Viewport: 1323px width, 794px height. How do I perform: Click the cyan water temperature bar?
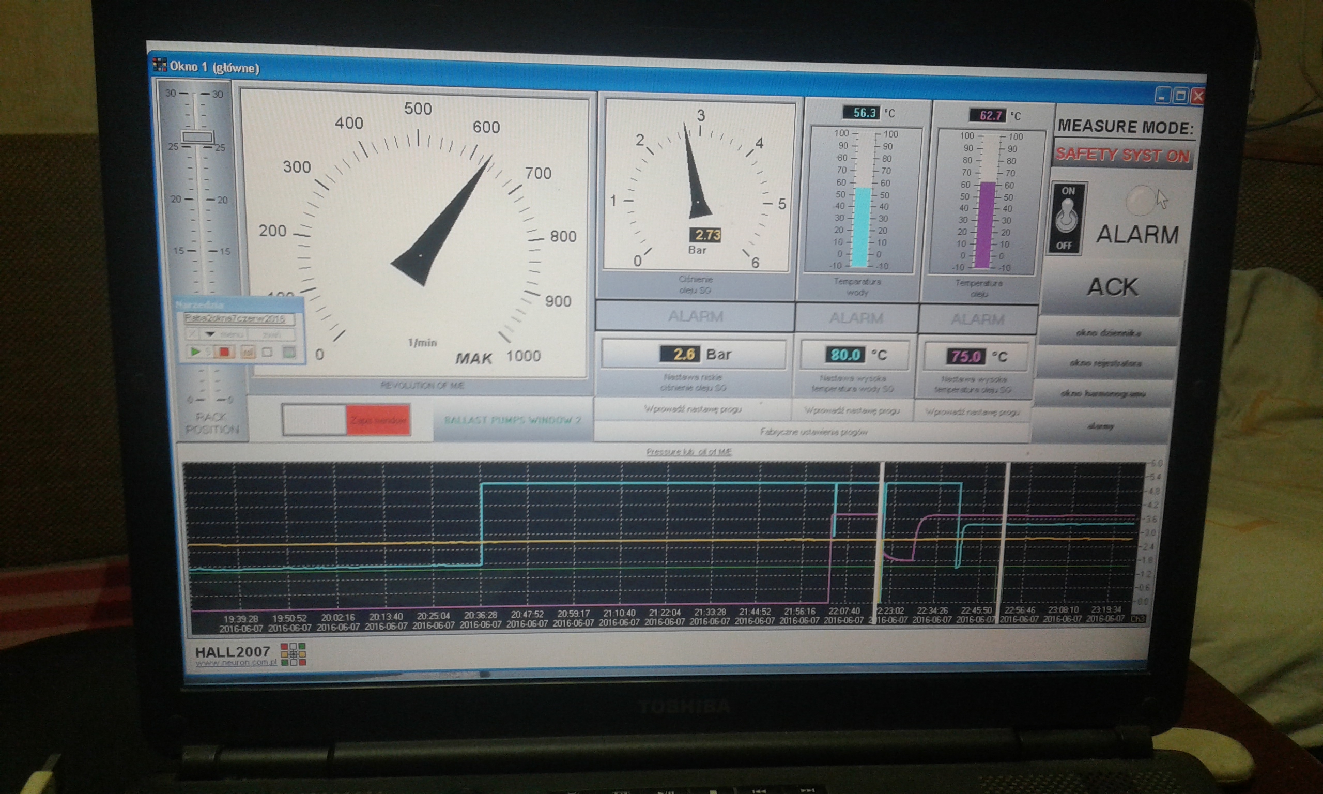click(x=860, y=227)
